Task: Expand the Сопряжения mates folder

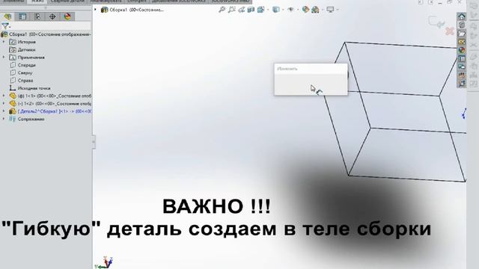Action: click(4, 119)
